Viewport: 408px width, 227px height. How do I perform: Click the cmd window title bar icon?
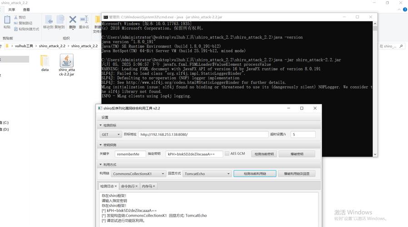click(105, 17)
